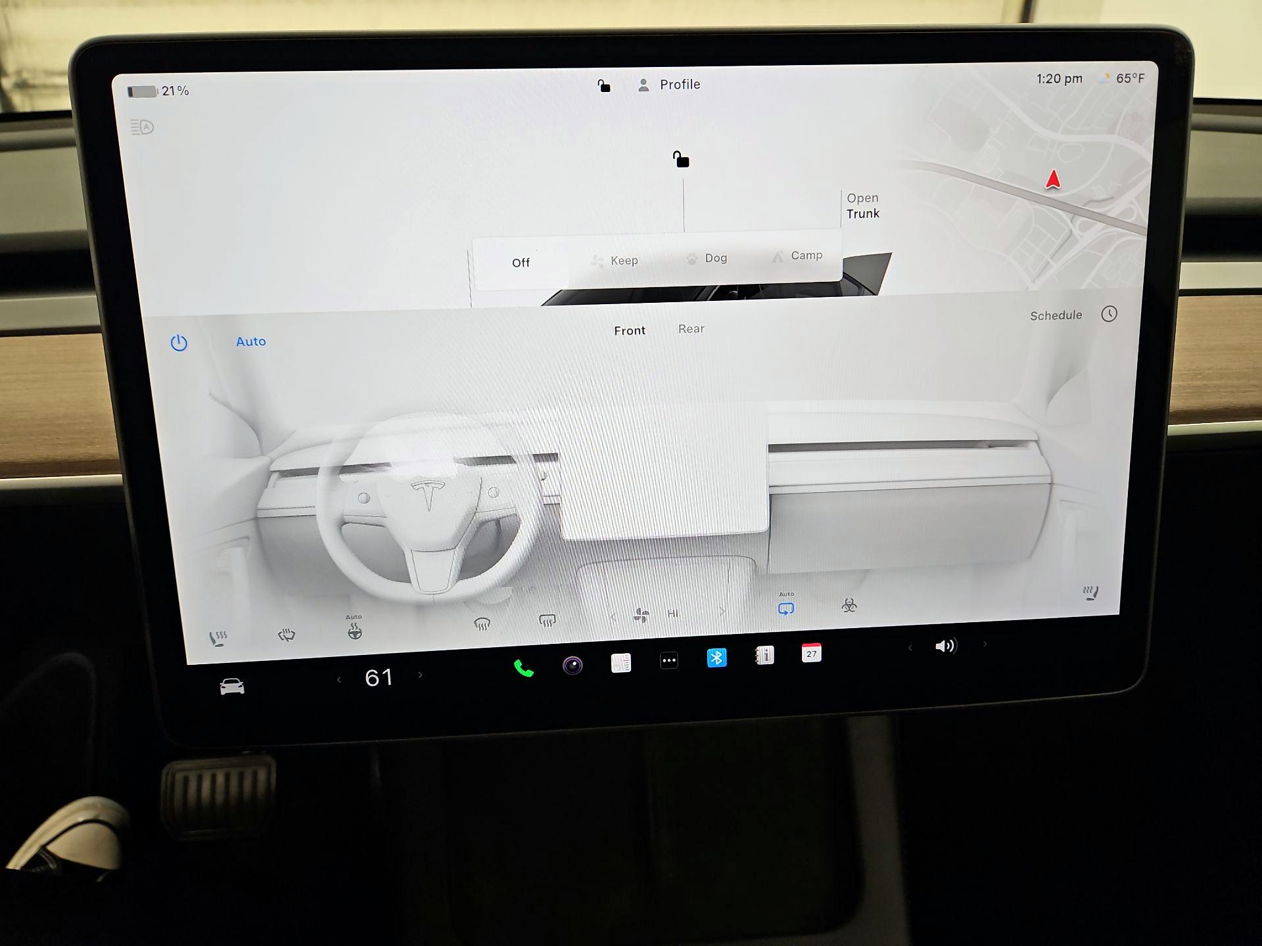Open the car controls menu
Viewport: 1262px width, 946px height.
(232, 687)
